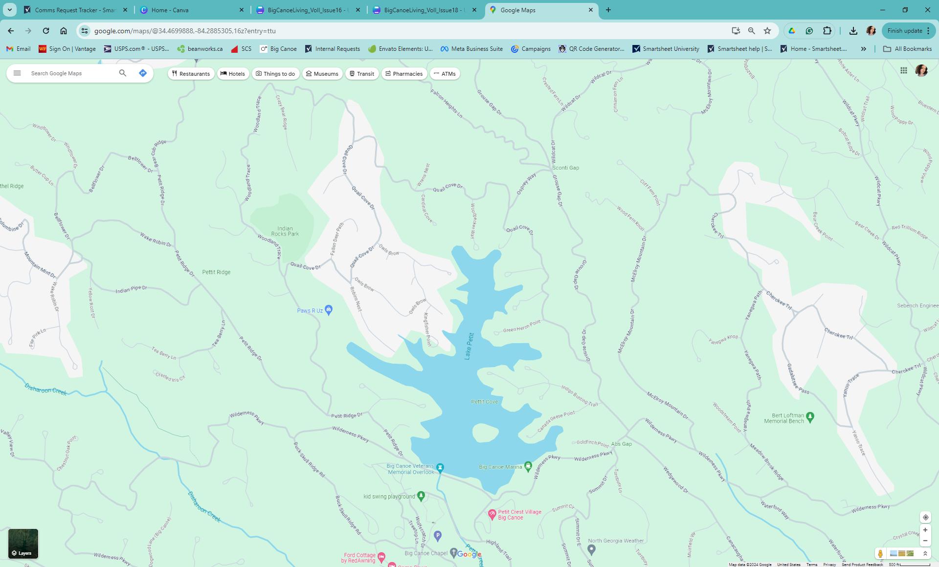Show your location on the map
The height and width of the screenshot is (567, 939).
pos(925,518)
